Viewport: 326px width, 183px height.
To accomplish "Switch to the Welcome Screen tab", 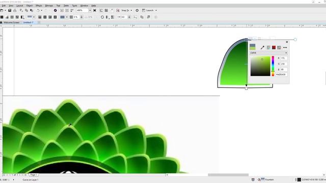I will click(x=12, y=22).
